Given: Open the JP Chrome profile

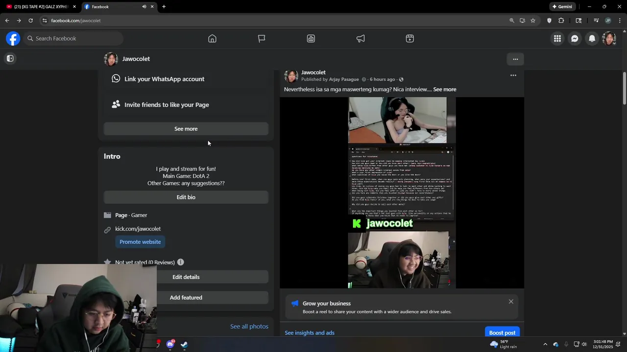Looking at the screenshot, I should 608,21.
